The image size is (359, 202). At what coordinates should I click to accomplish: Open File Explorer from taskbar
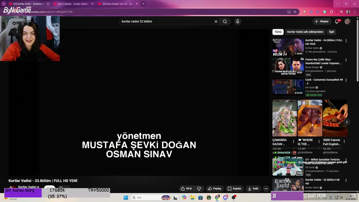192,198
